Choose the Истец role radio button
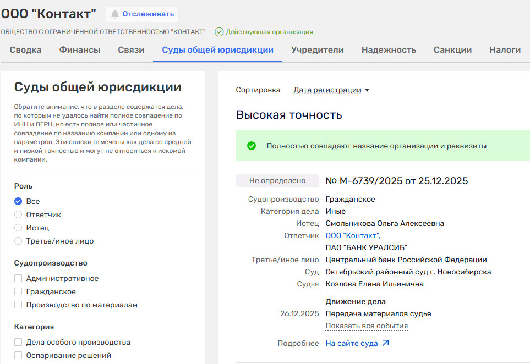The image size is (530, 364). [18, 228]
